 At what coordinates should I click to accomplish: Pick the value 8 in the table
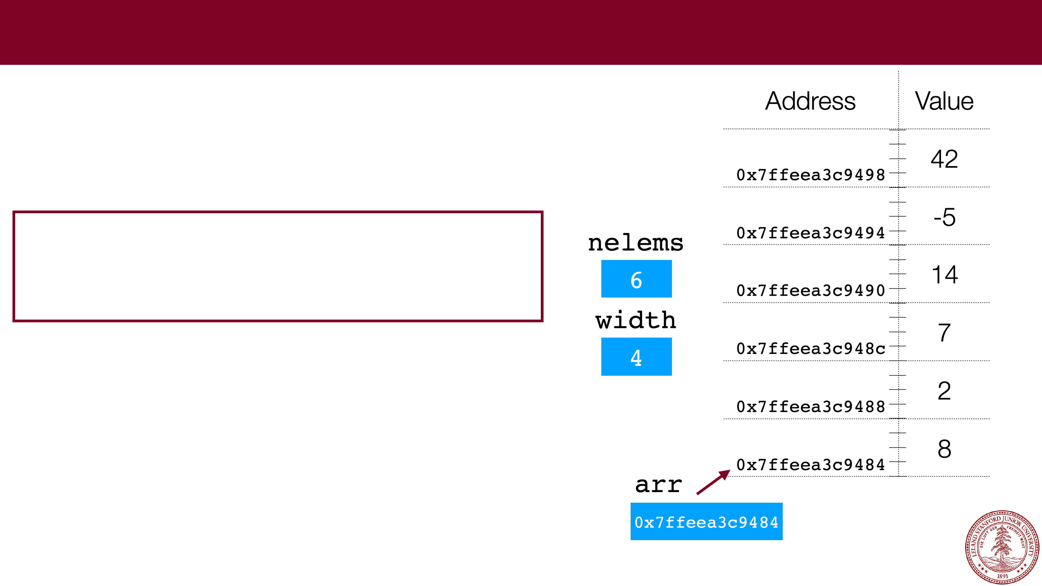(x=944, y=449)
